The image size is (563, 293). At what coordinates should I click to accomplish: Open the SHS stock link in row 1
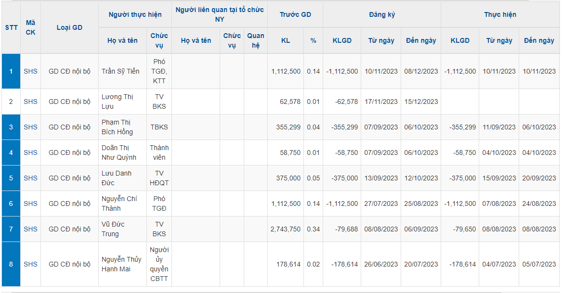[30, 71]
